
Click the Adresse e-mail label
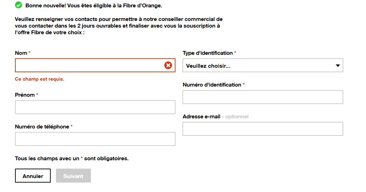pos(201,117)
